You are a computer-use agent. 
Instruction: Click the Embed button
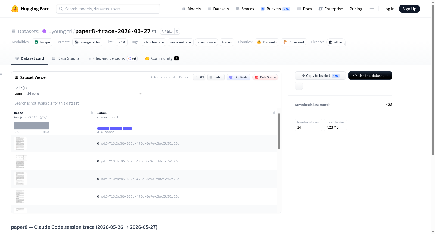[216, 77]
